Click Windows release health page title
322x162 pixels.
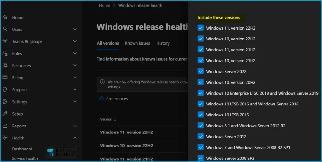point(142,27)
